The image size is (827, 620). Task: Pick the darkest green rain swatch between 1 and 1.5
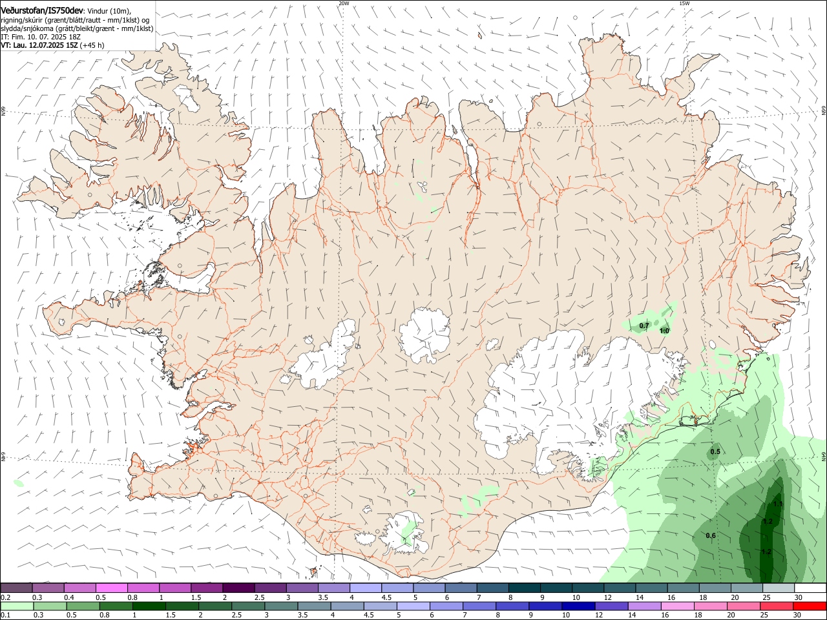[x=149, y=606]
